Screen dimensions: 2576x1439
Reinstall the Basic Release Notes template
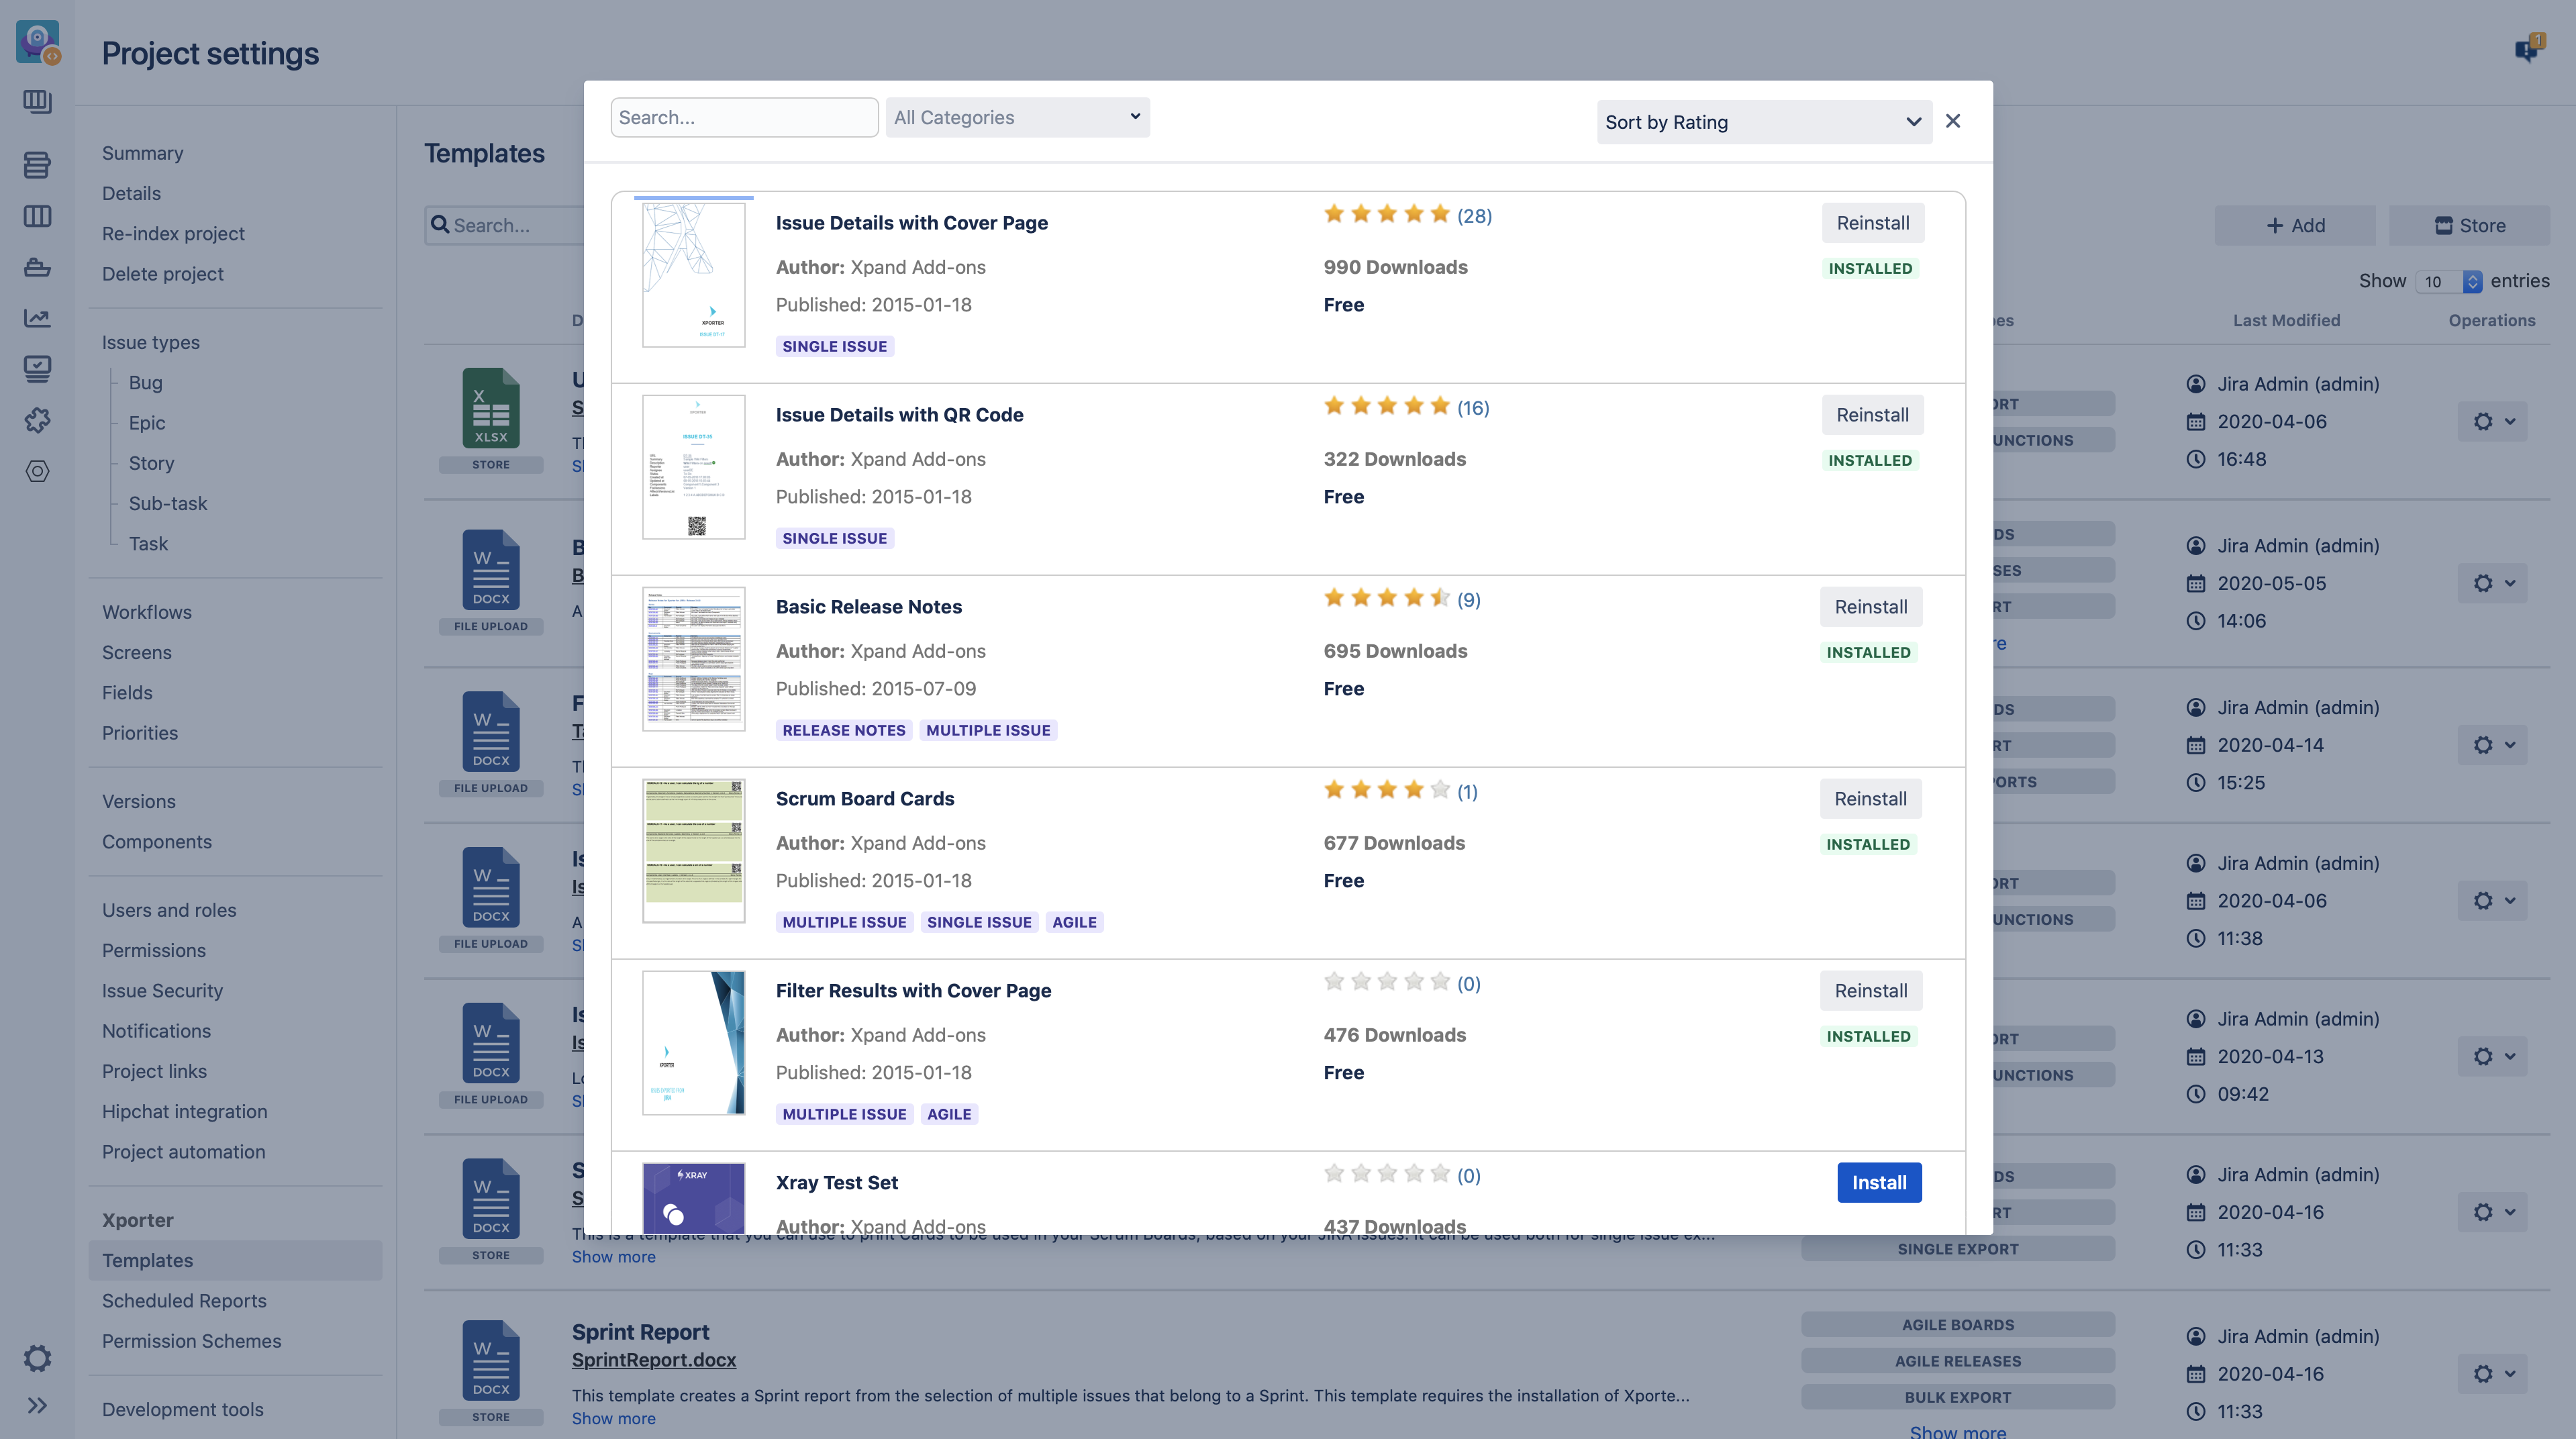[x=1870, y=607]
